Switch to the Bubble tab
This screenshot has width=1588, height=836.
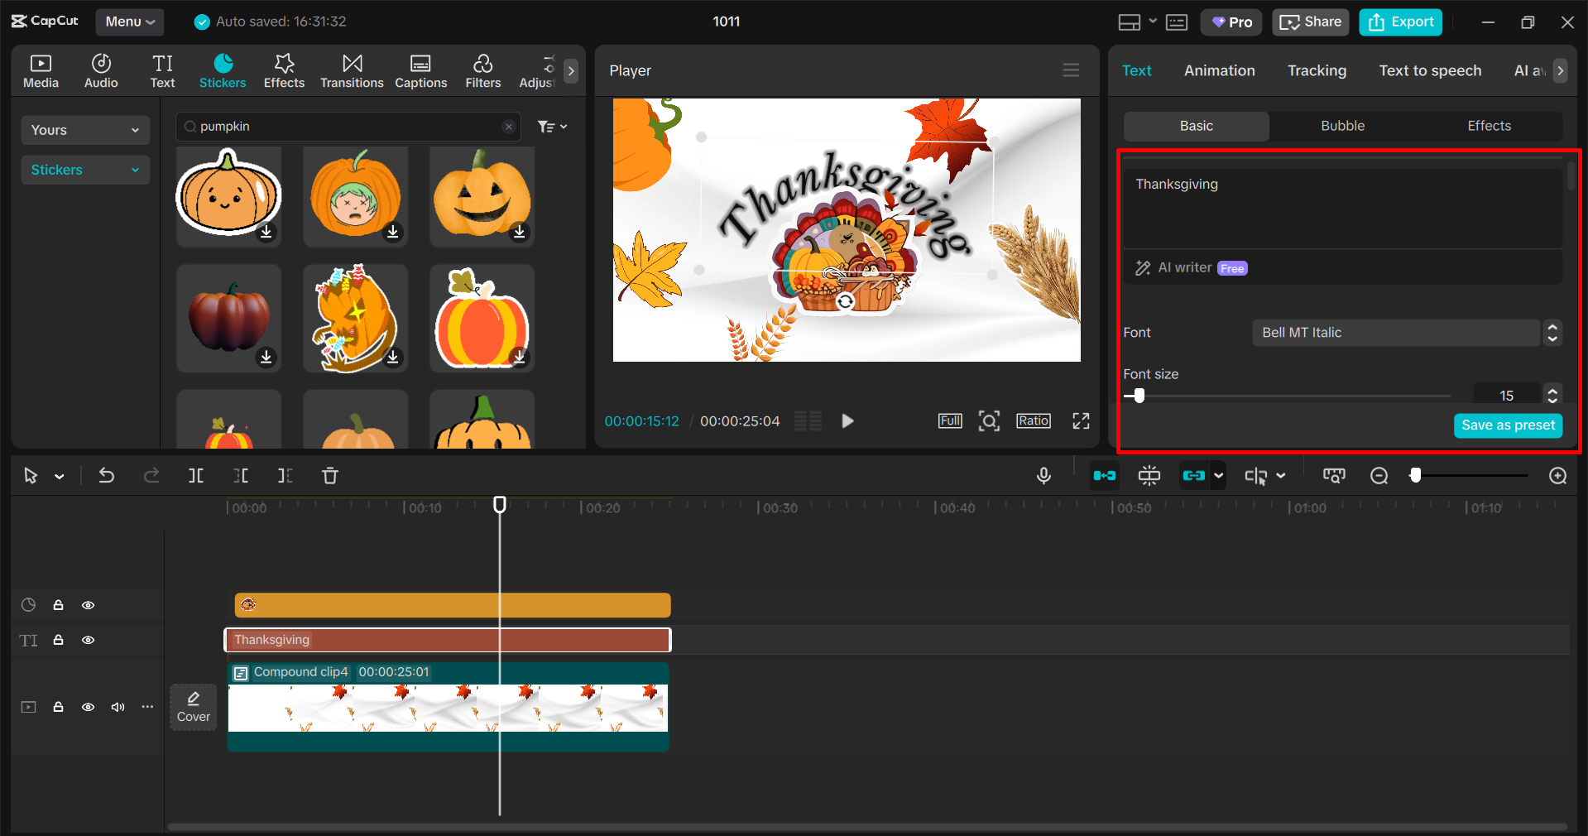(x=1341, y=126)
